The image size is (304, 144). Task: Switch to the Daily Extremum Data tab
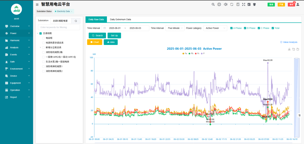[121, 20]
